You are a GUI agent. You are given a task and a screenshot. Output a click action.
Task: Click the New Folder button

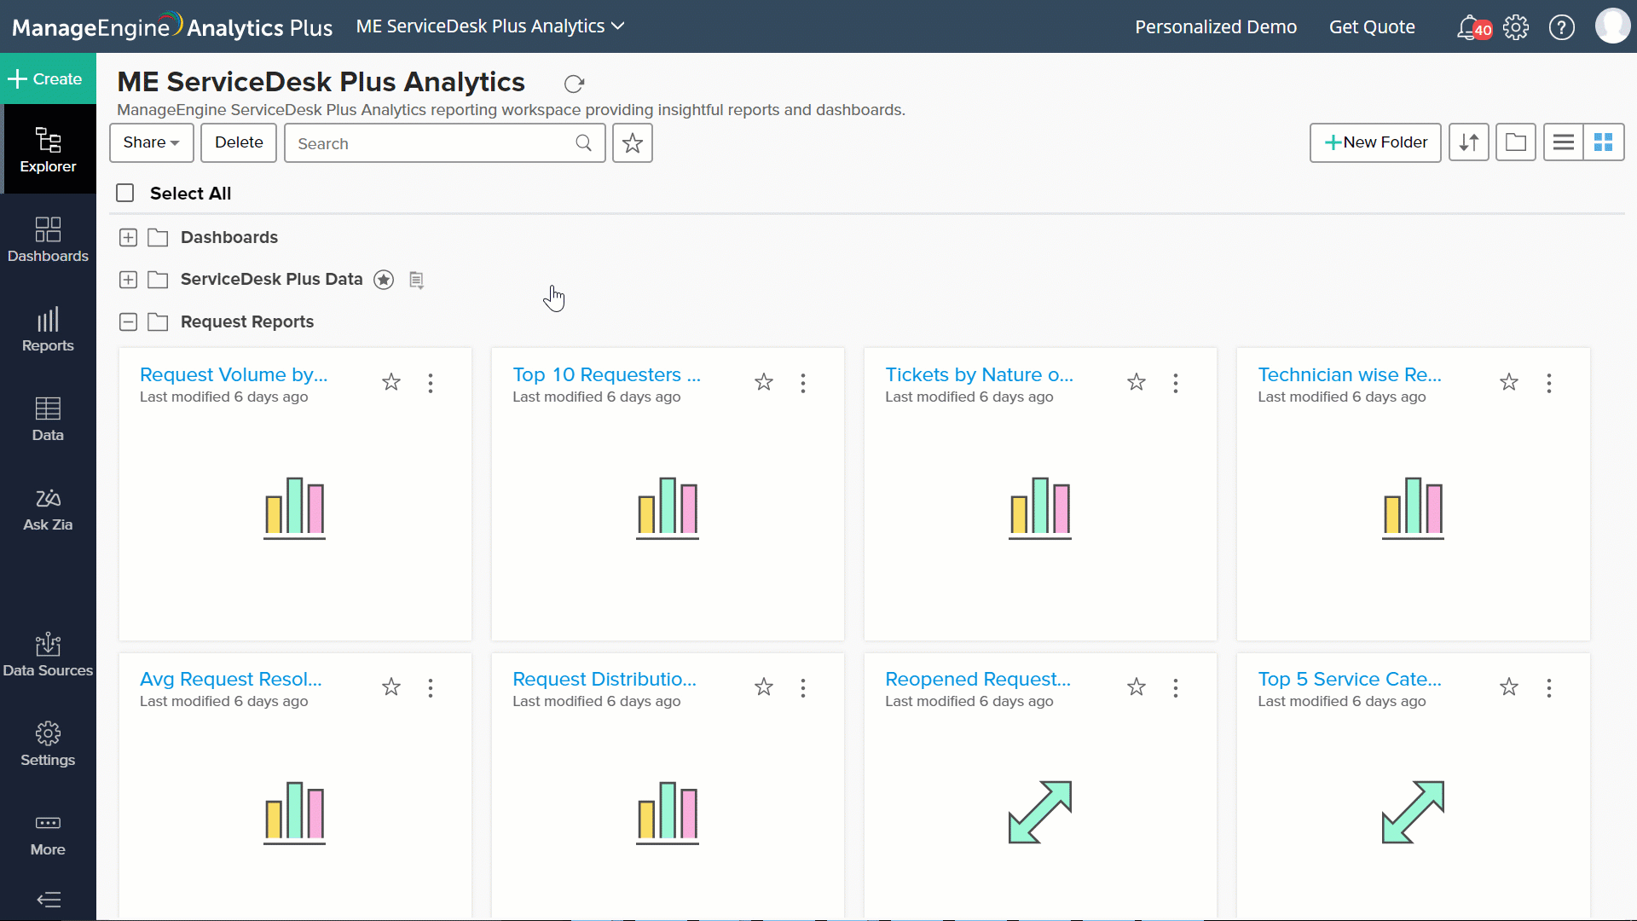point(1374,142)
